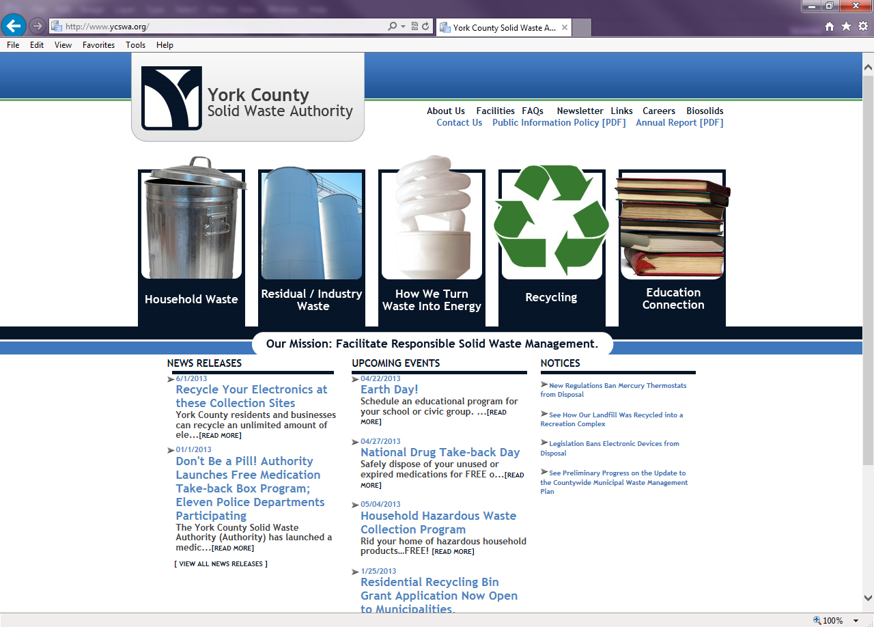The height and width of the screenshot is (627, 874).
Task: Click the search magnifier icon in address bar
Action: [x=392, y=27]
